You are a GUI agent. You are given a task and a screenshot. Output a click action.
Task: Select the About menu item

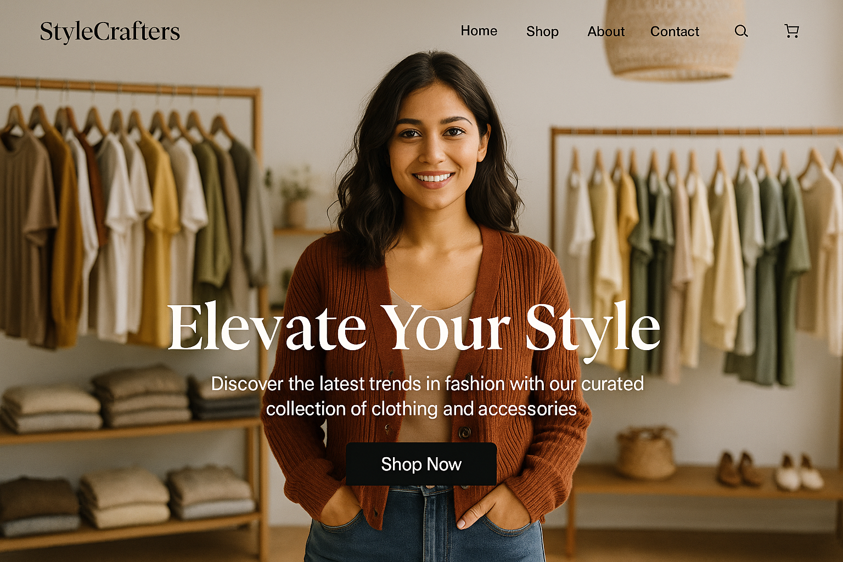click(606, 32)
